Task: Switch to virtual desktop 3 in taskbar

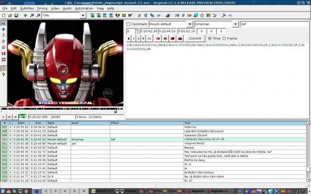Action: (x=56, y=191)
